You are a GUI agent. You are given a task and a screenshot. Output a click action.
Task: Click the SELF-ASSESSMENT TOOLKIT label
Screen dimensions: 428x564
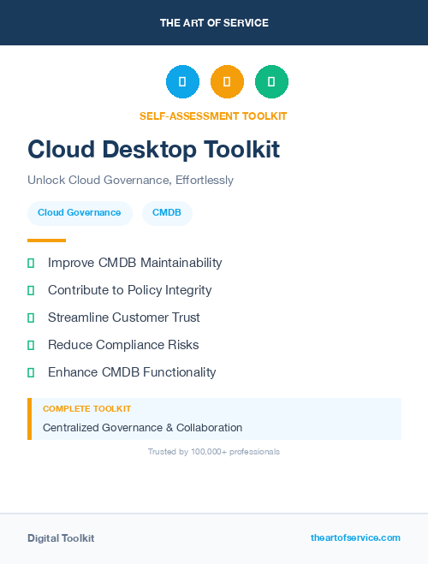tap(213, 116)
